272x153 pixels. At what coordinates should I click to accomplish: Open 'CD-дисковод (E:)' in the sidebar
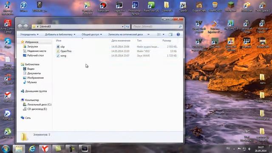(37, 109)
